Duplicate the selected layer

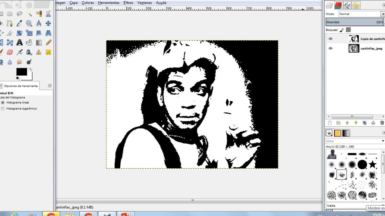click(365, 123)
